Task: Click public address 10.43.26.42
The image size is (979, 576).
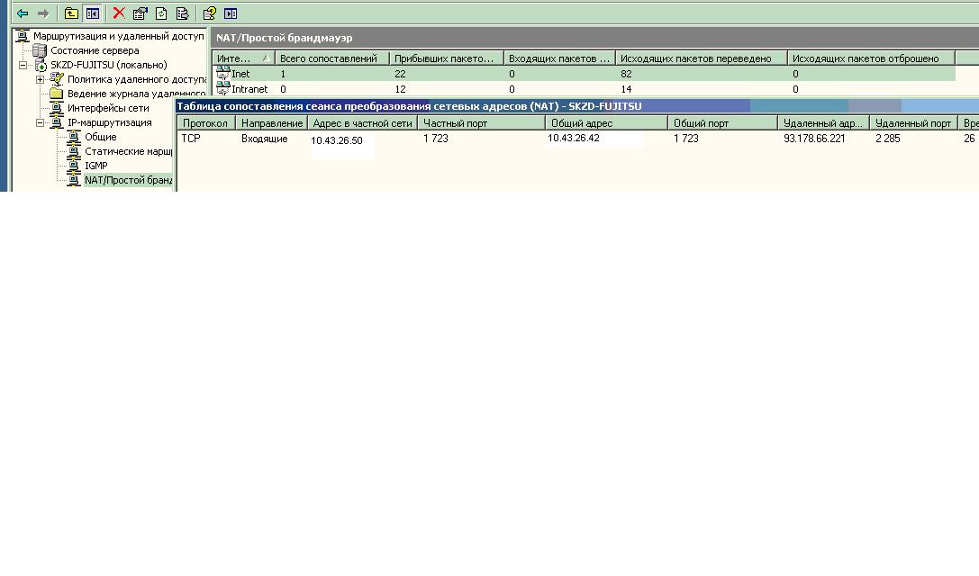Action: pyautogui.click(x=573, y=138)
